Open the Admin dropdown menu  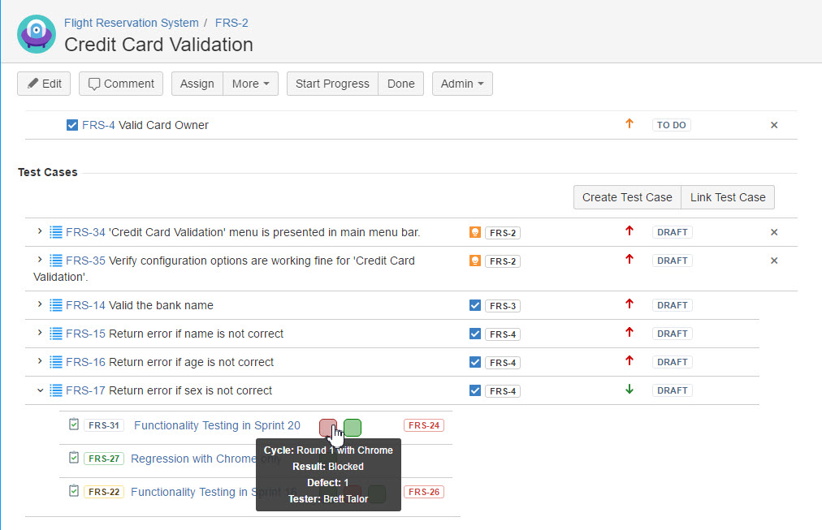(x=461, y=84)
